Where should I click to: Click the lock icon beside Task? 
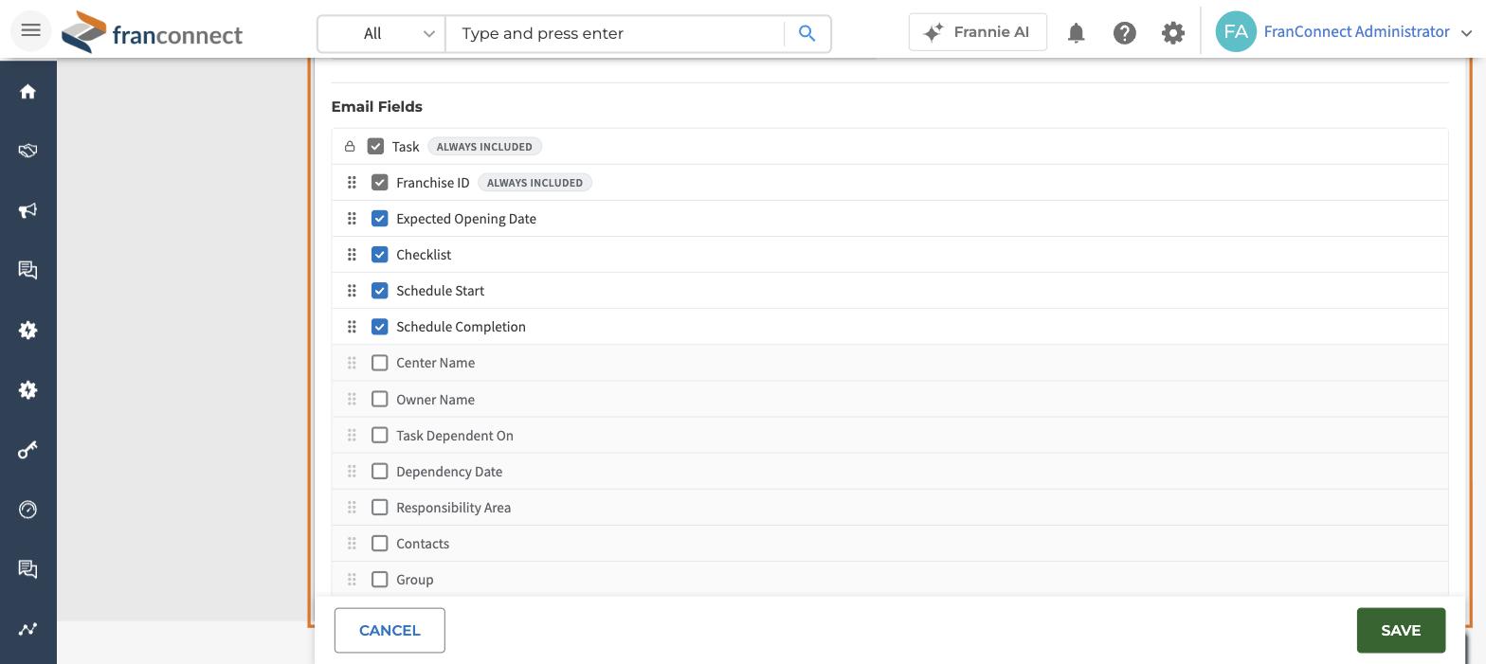[350, 147]
